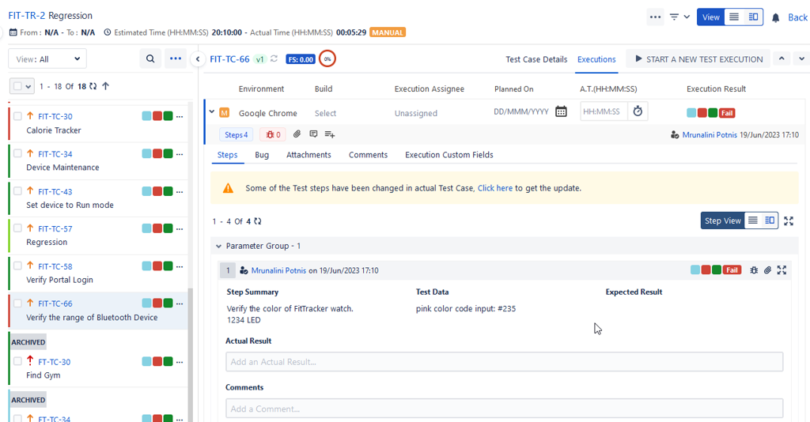Open left panel more options ellipsis
The image size is (810, 422).
click(176, 58)
